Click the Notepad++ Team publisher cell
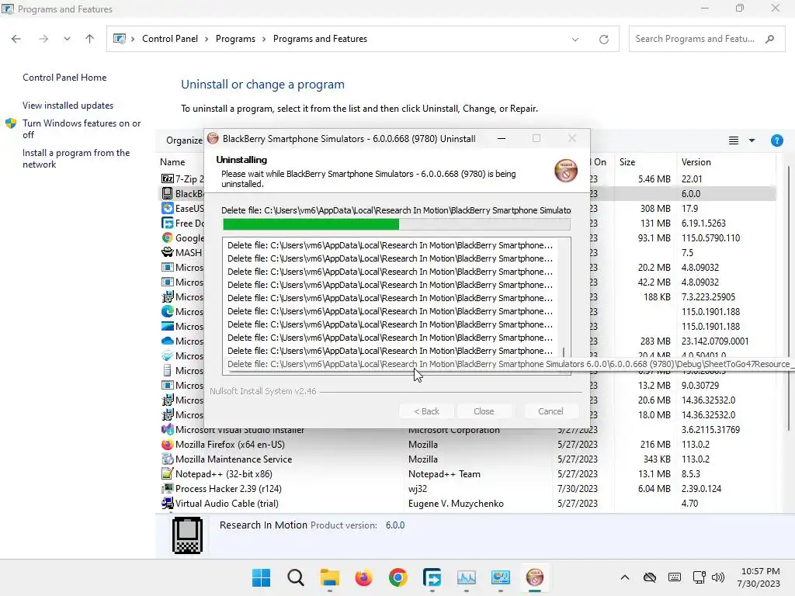 (x=444, y=474)
